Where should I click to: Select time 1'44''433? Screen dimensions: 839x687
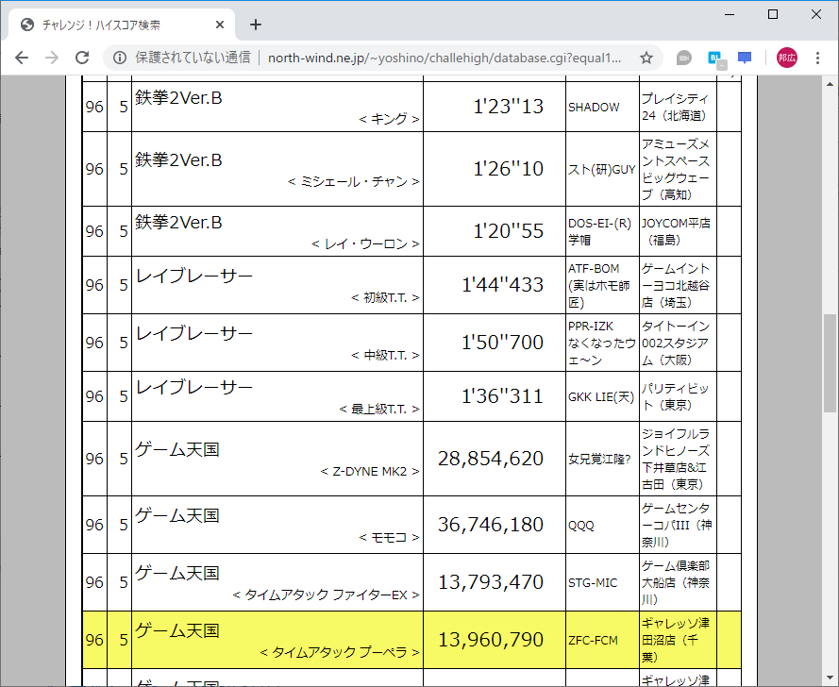click(502, 285)
